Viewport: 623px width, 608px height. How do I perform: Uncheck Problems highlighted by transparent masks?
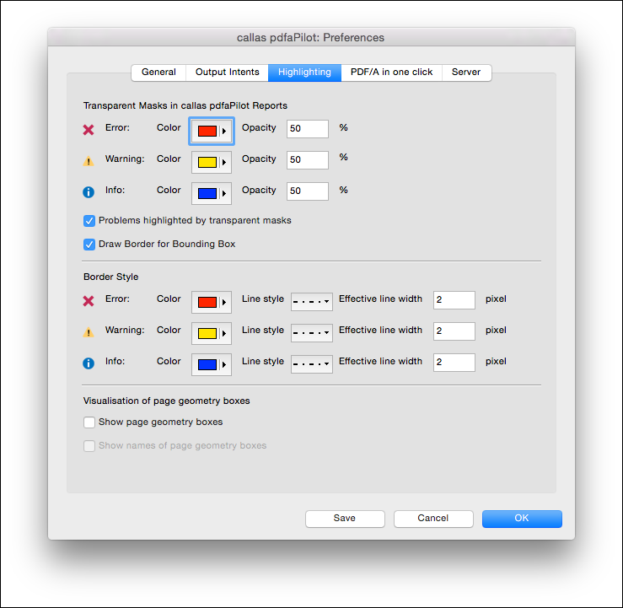(89, 221)
